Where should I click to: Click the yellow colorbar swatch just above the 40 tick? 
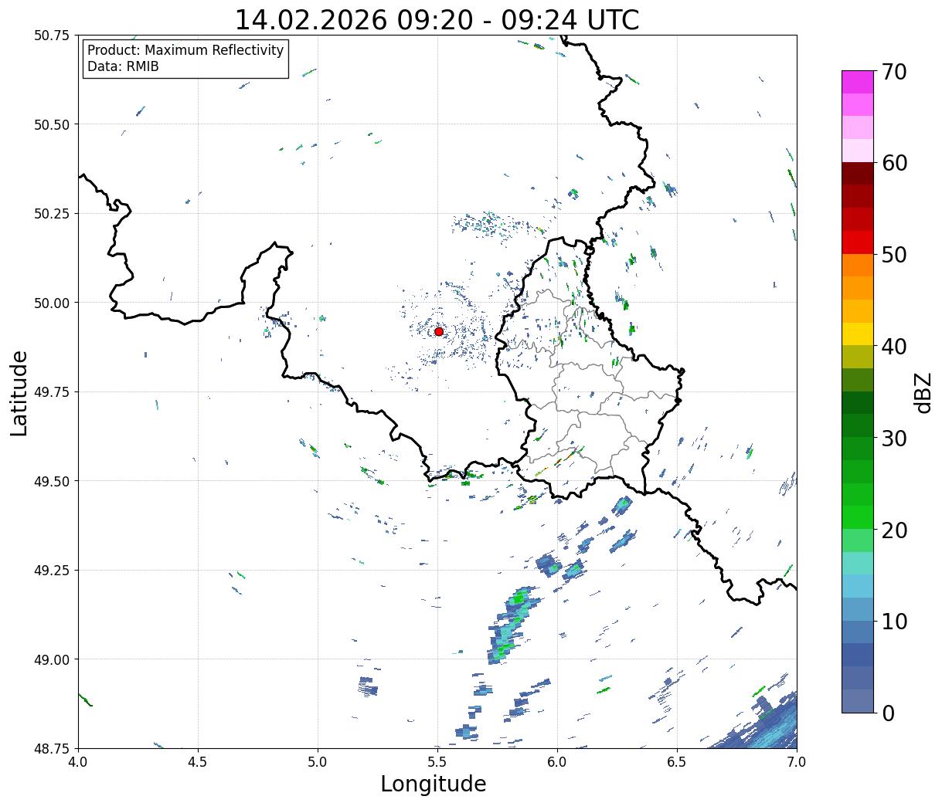(x=858, y=334)
